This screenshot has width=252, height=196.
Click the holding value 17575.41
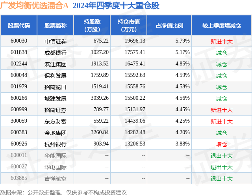tap(135, 52)
